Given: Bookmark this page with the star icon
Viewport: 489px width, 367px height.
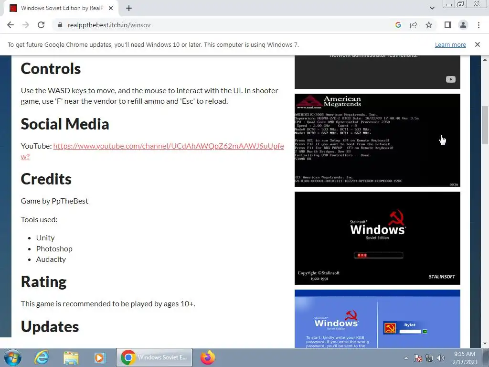Looking at the screenshot, I should [x=429, y=25].
